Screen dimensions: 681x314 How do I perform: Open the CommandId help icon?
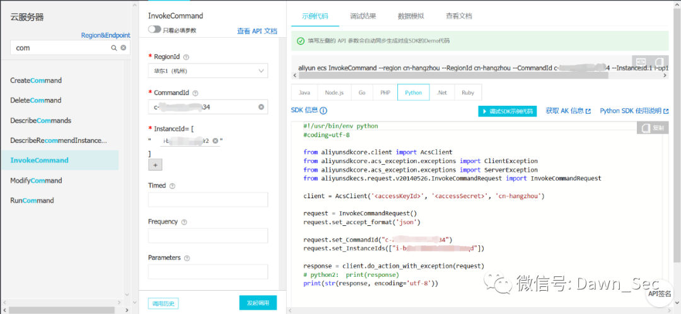(195, 93)
